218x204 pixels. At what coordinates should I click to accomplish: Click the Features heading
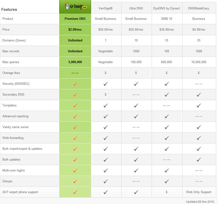click(x=9, y=10)
